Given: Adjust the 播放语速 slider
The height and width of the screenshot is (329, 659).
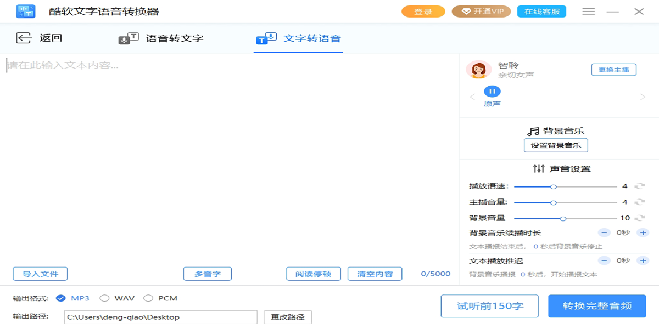Looking at the screenshot, I should [554, 187].
